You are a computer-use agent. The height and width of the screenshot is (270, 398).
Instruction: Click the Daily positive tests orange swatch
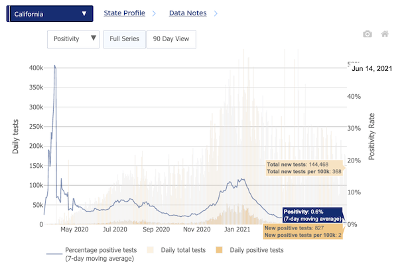click(219, 250)
